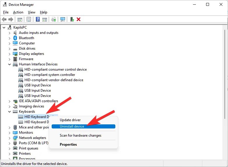
Task: Select the Ports (COM & LPT) plug icon
Action: coord(15,143)
